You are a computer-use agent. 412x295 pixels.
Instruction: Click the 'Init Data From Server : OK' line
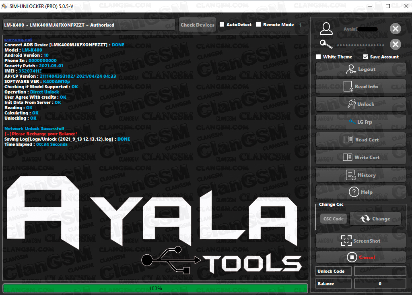click(33, 102)
